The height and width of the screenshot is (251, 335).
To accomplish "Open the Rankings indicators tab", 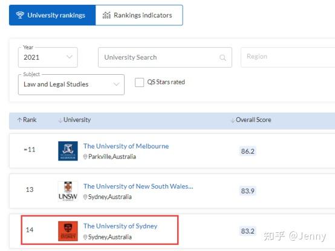I will [139, 15].
